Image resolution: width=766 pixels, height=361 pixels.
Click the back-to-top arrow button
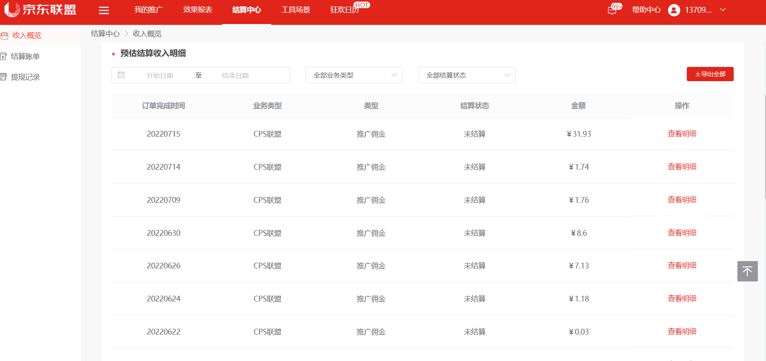point(747,271)
